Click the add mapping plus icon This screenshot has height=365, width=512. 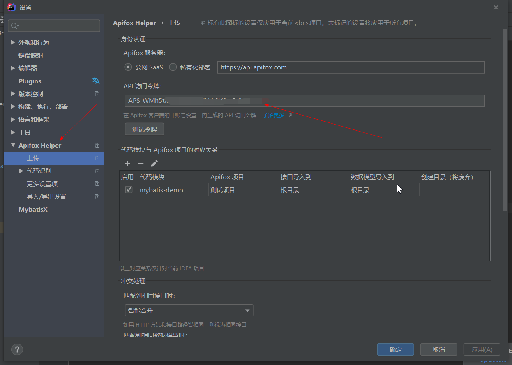click(x=127, y=164)
